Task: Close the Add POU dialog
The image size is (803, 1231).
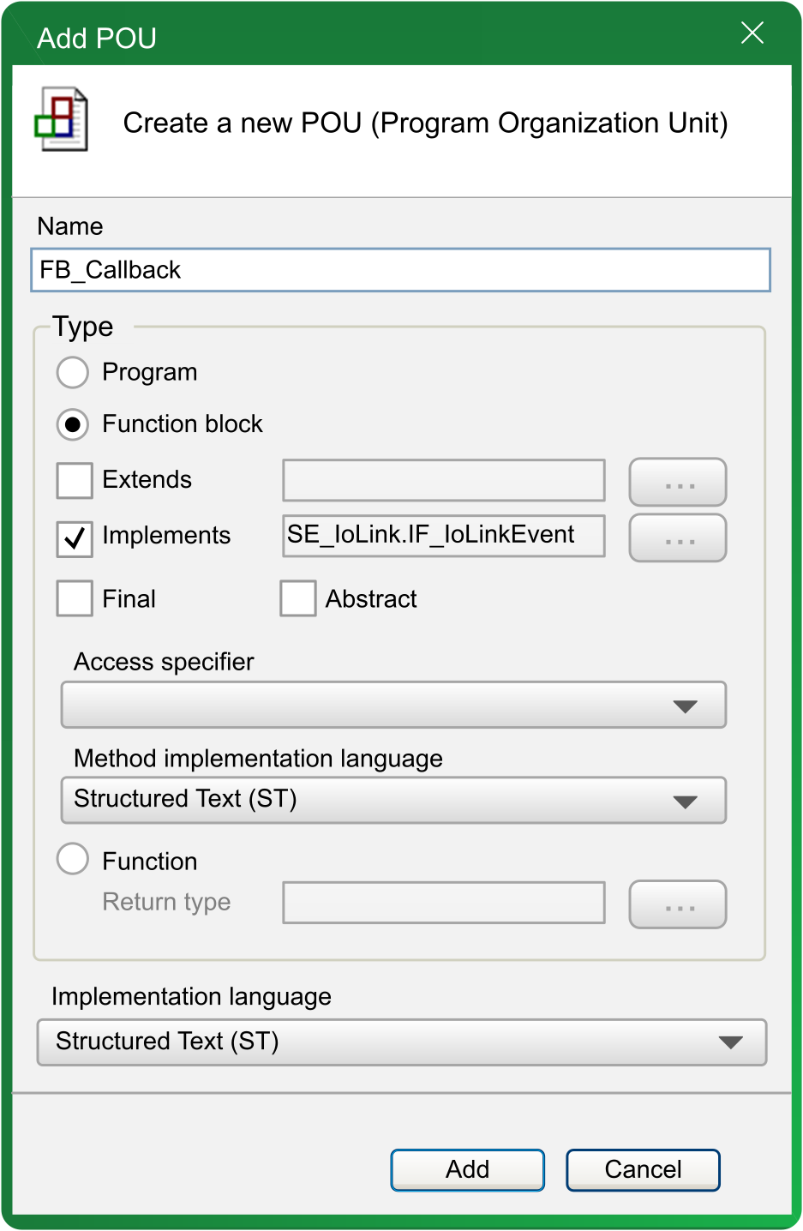Action: pyautogui.click(x=752, y=33)
